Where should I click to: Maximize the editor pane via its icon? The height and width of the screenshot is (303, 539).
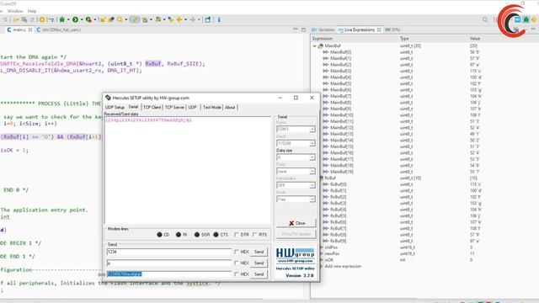click(303, 30)
